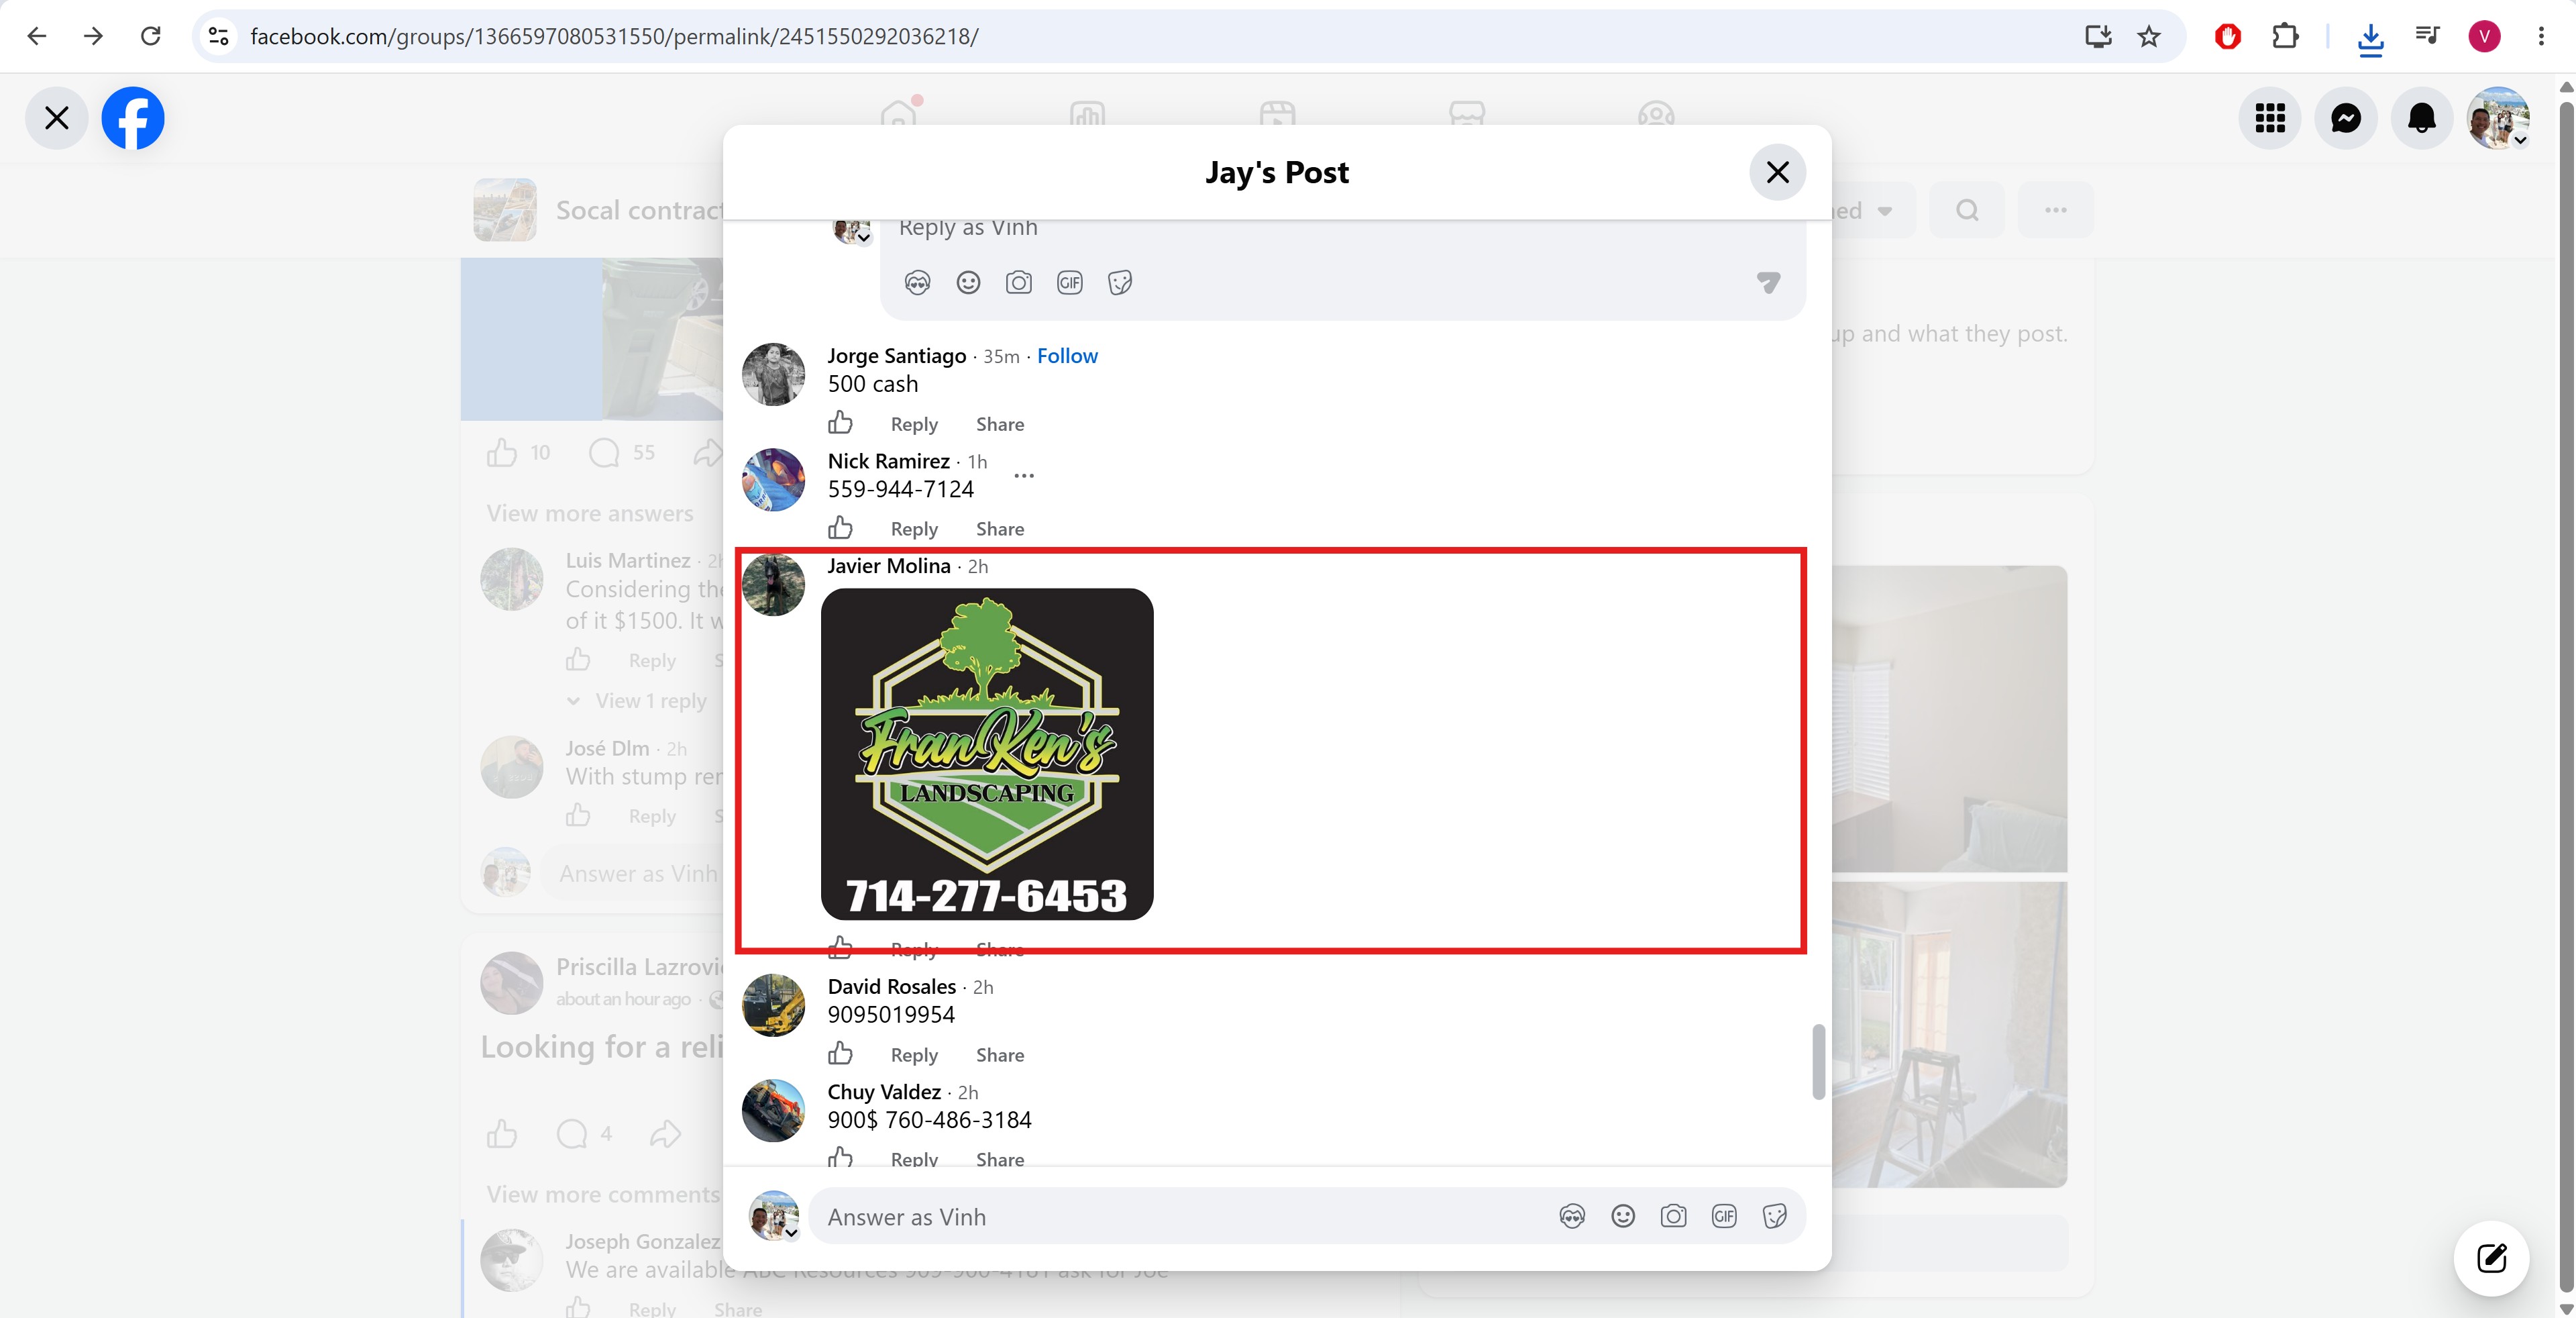This screenshot has width=2576, height=1318.
Task: Open Facebook notifications bell
Action: 2422,118
